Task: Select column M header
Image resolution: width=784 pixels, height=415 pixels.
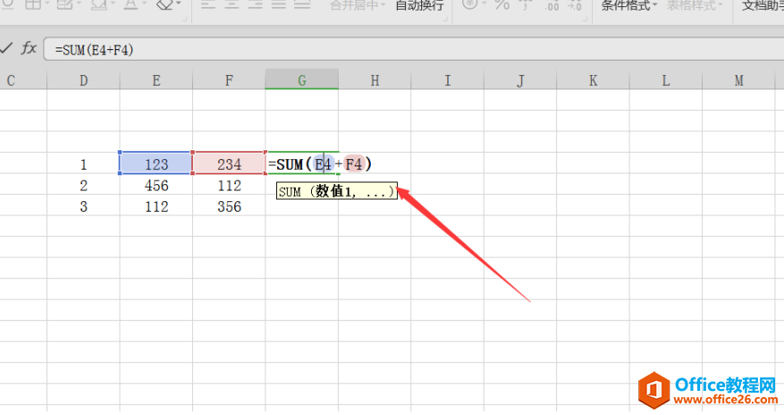Action: (738, 80)
